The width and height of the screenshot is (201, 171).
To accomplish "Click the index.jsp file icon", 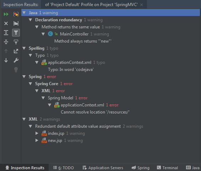I will pyautogui.click(x=44, y=133).
